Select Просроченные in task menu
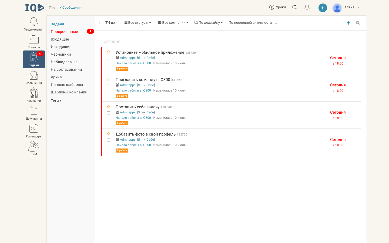 pos(64,32)
